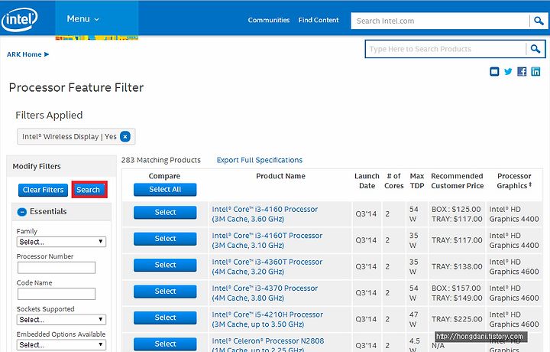The height and width of the screenshot is (352, 550).
Task: Click TRAY: $138.00 price cell
Action: click(457, 266)
